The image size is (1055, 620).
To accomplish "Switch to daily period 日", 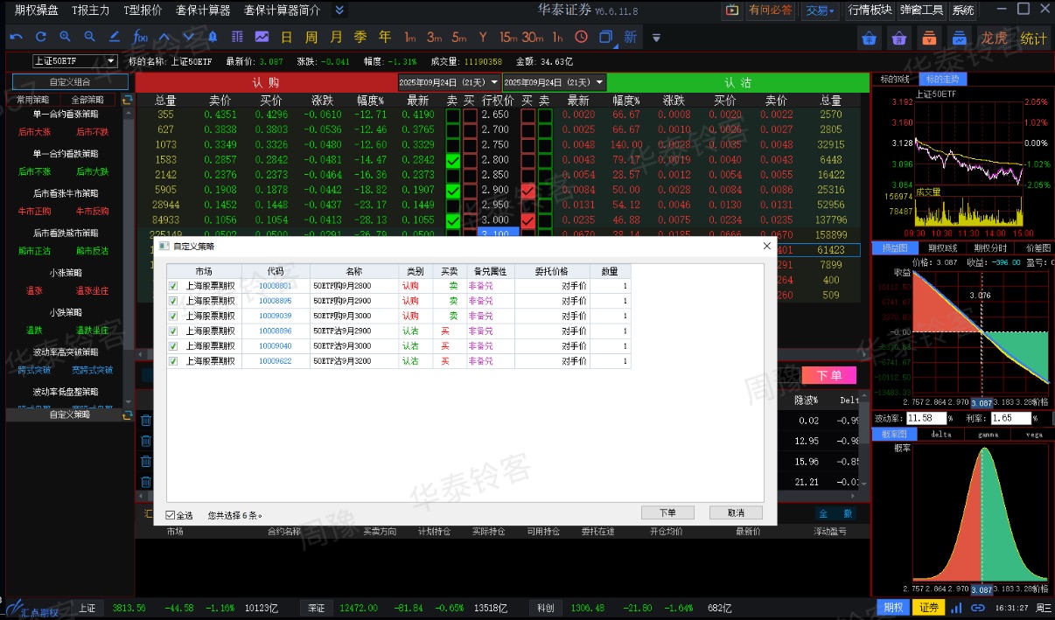I will [x=286, y=38].
